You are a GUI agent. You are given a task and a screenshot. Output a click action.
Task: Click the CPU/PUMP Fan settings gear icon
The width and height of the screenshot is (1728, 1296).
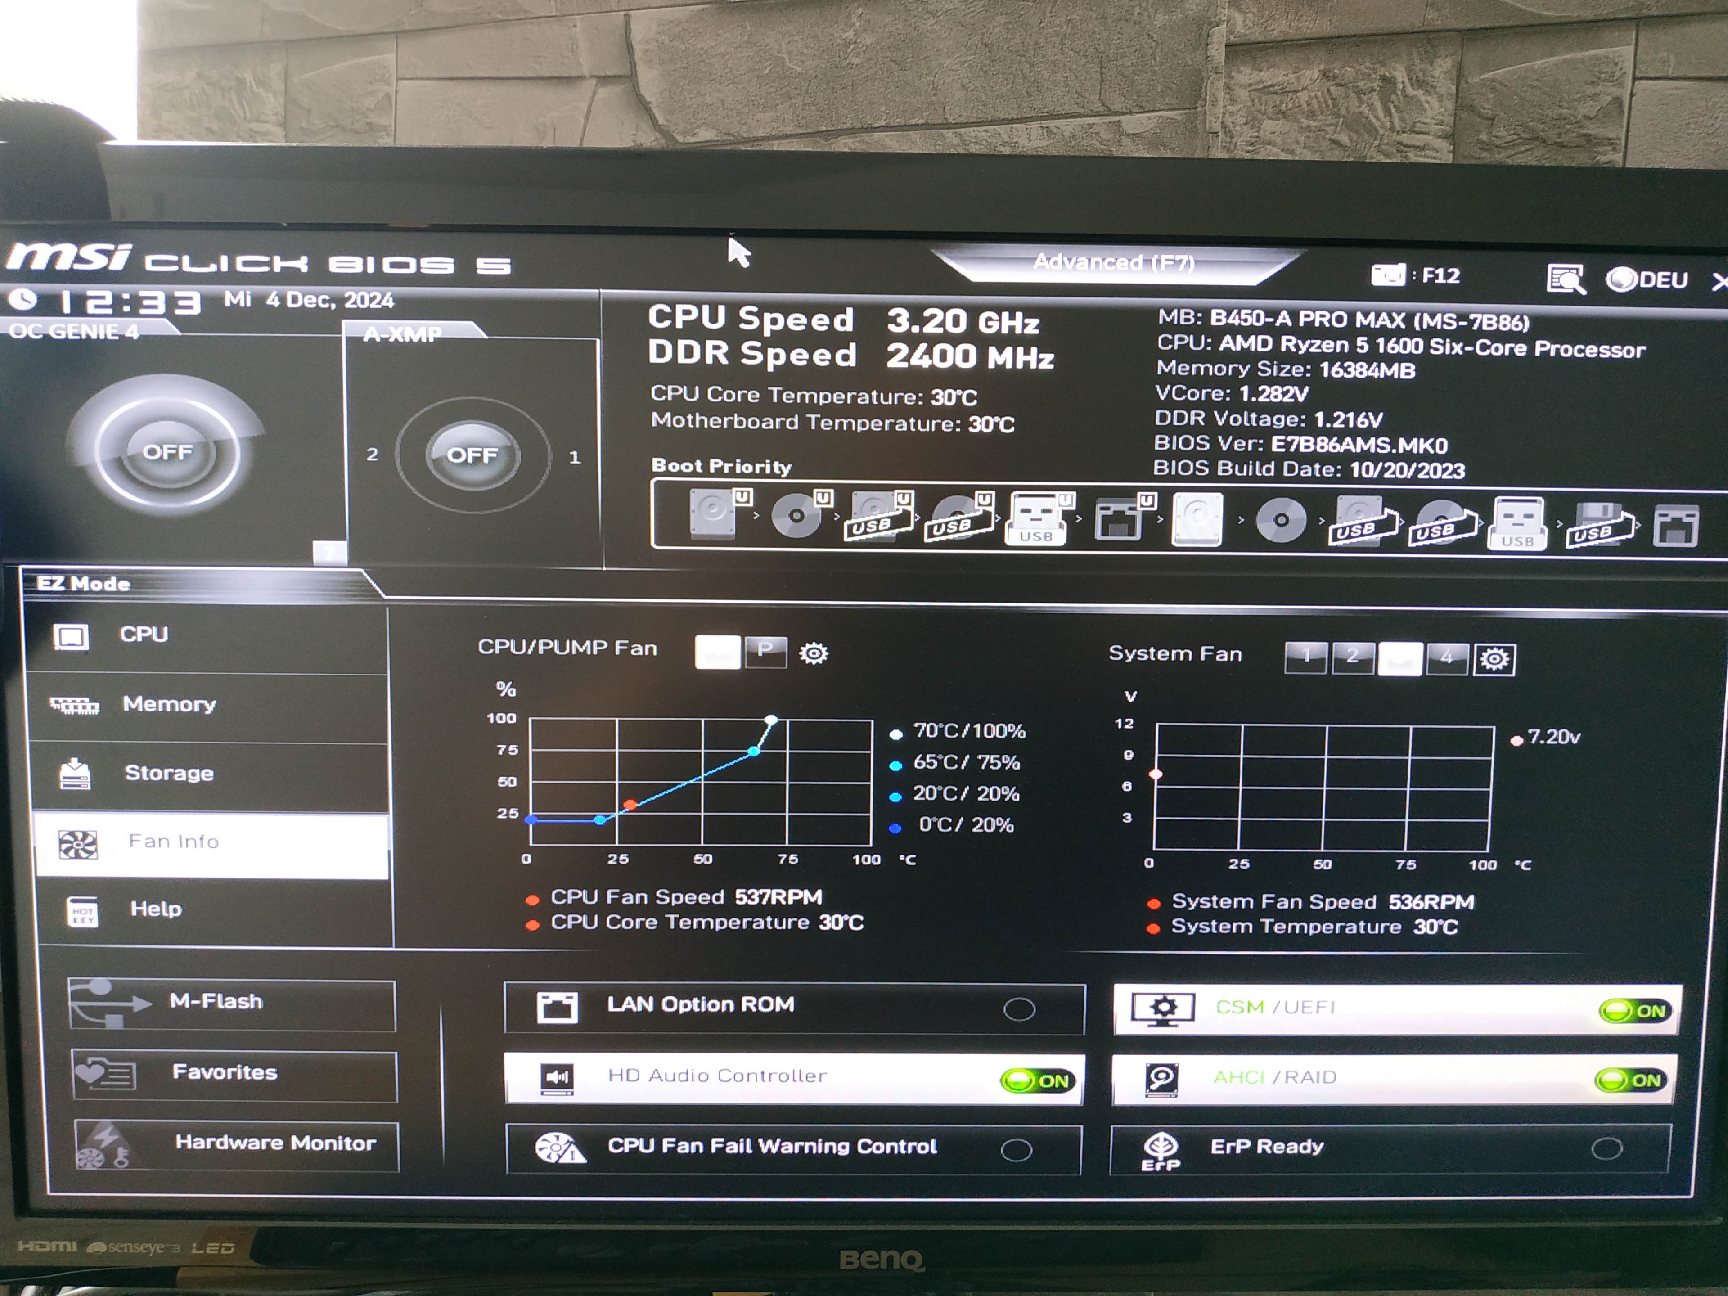pos(813,653)
